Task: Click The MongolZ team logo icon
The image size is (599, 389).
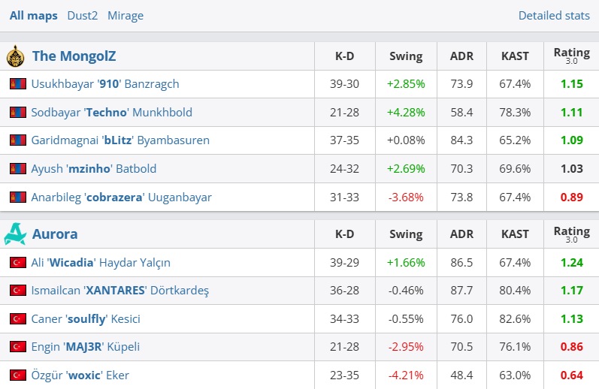Action: click(15, 56)
